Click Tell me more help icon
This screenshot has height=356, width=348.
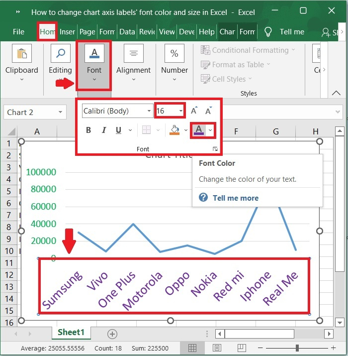pos(203,197)
